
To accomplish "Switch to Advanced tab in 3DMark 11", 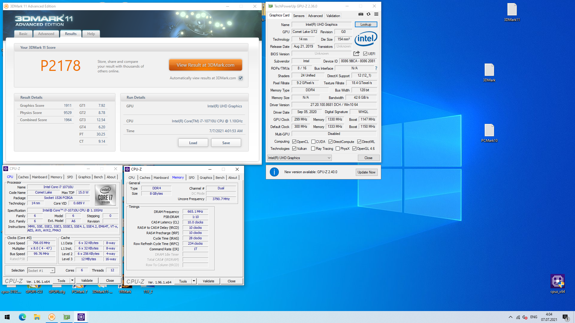I will point(46,34).
